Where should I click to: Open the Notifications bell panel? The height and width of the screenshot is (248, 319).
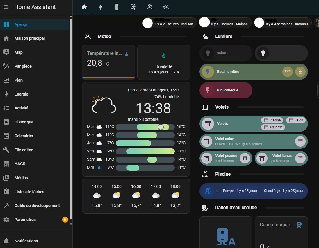point(6,241)
